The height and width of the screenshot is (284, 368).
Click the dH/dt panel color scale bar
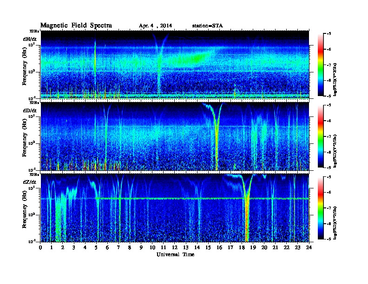pyautogui.click(x=321, y=65)
